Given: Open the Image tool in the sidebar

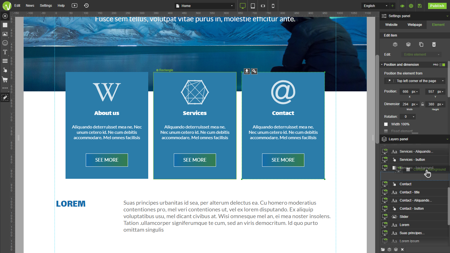Looking at the screenshot, I should click(4, 34).
